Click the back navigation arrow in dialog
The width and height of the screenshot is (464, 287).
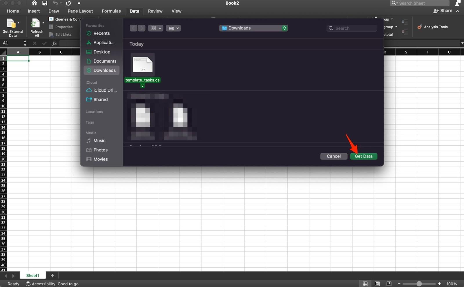point(133,28)
